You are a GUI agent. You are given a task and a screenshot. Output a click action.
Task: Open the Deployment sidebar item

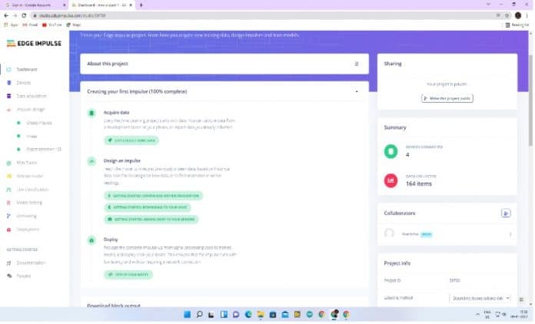point(27,229)
